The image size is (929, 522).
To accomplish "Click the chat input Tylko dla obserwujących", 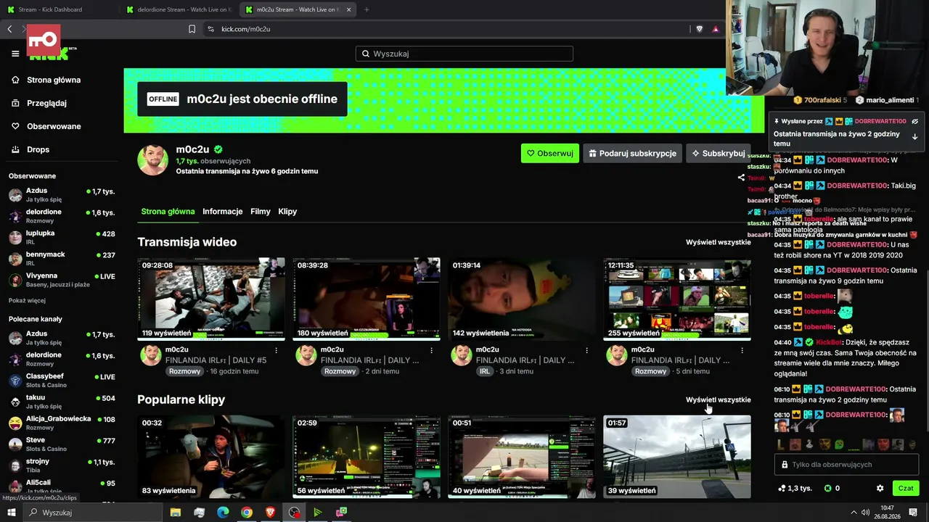I will tap(847, 465).
